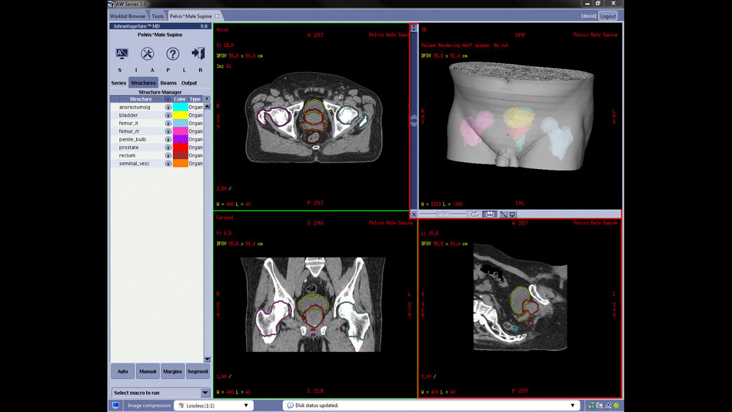Click the first tray icon in bottom-right status bar

(x=592, y=405)
